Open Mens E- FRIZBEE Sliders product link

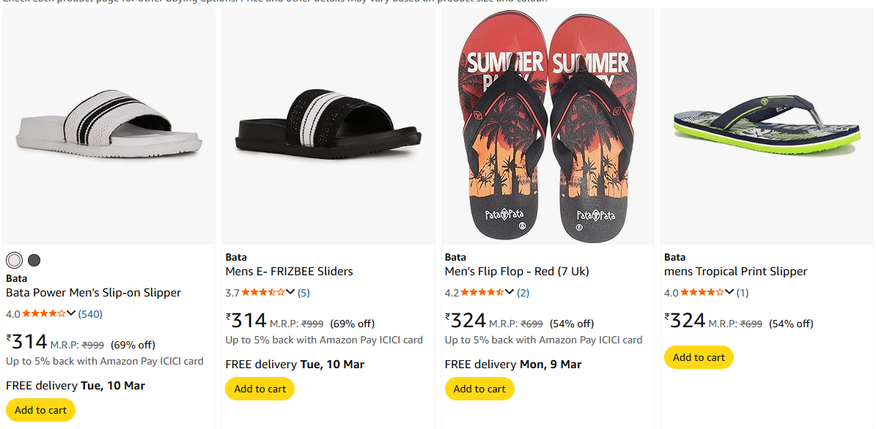(289, 272)
